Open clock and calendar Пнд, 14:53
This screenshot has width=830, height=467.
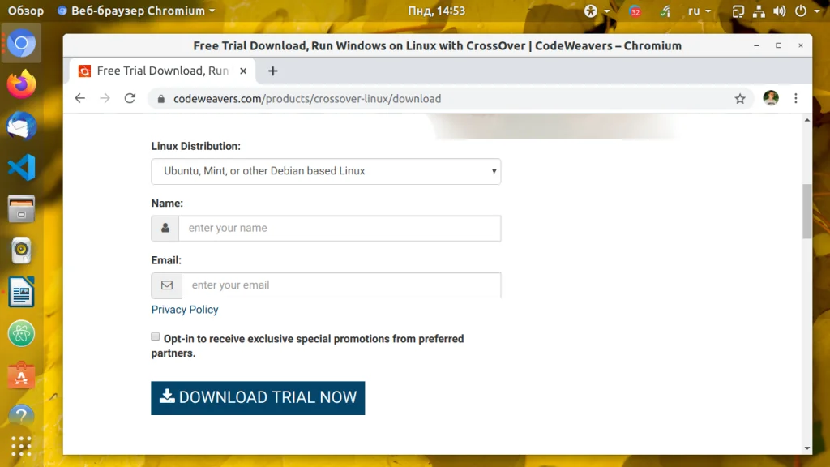pyautogui.click(x=436, y=11)
